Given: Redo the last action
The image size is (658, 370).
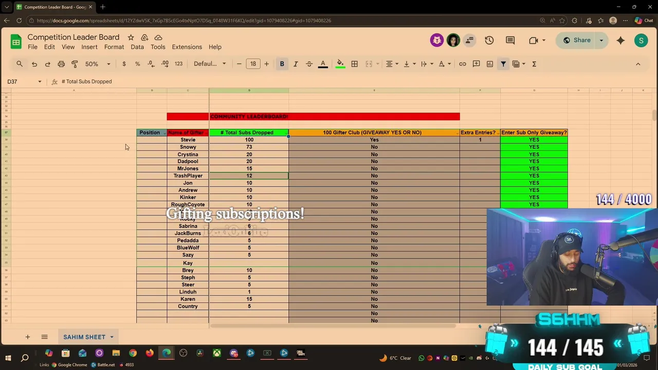Looking at the screenshot, I should point(47,64).
